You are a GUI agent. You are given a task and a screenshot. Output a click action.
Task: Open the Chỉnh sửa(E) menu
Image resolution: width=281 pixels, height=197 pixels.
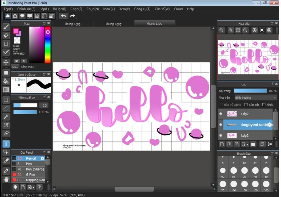[26, 9]
